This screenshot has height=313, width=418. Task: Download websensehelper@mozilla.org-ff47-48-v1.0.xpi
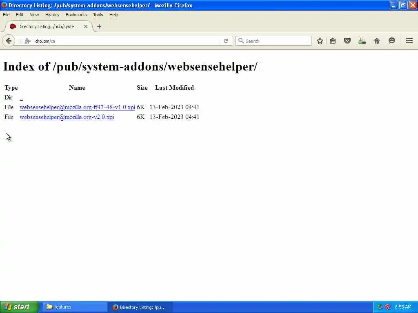coord(77,107)
